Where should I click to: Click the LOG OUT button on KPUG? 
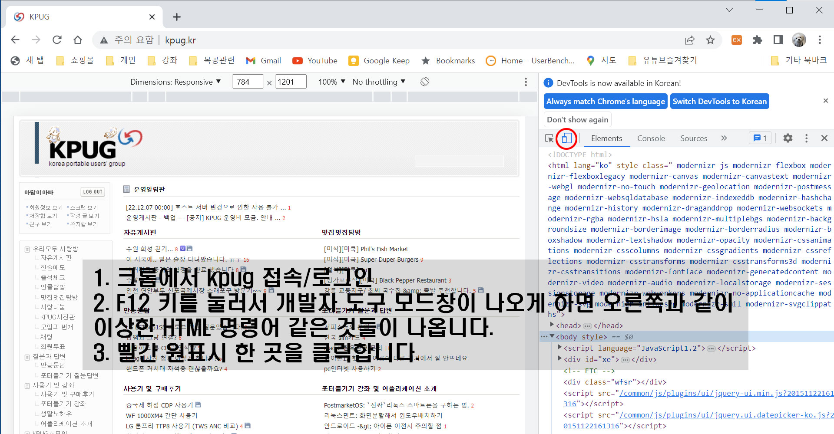93,192
